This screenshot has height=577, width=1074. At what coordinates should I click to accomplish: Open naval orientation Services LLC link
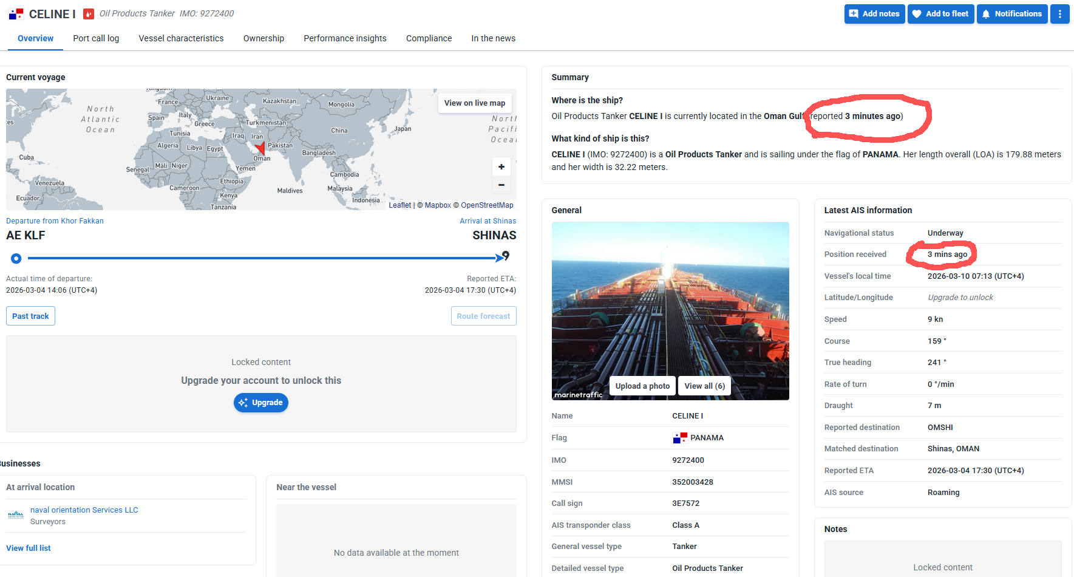(x=84, y=510)
